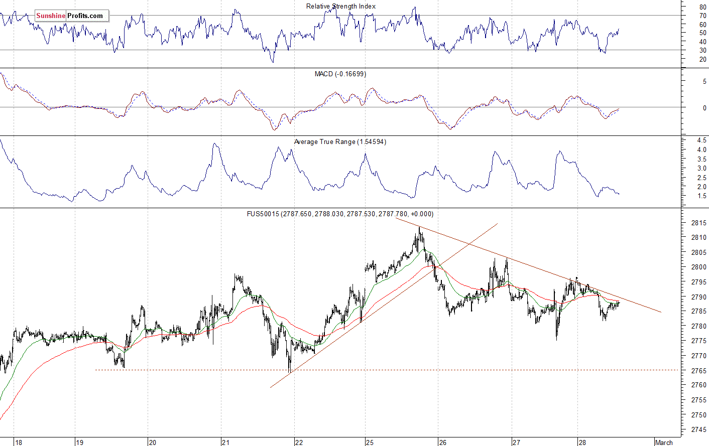Click the price scale value 2785
The image size is (709, 446).
pos(699,312)
